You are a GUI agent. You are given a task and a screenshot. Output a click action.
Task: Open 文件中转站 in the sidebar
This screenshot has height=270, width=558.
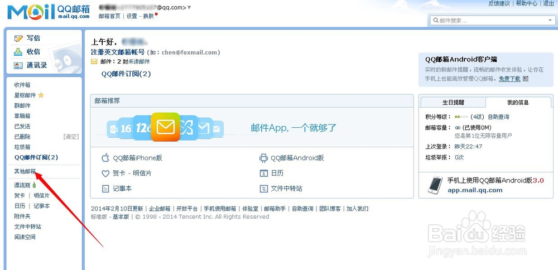27,226
